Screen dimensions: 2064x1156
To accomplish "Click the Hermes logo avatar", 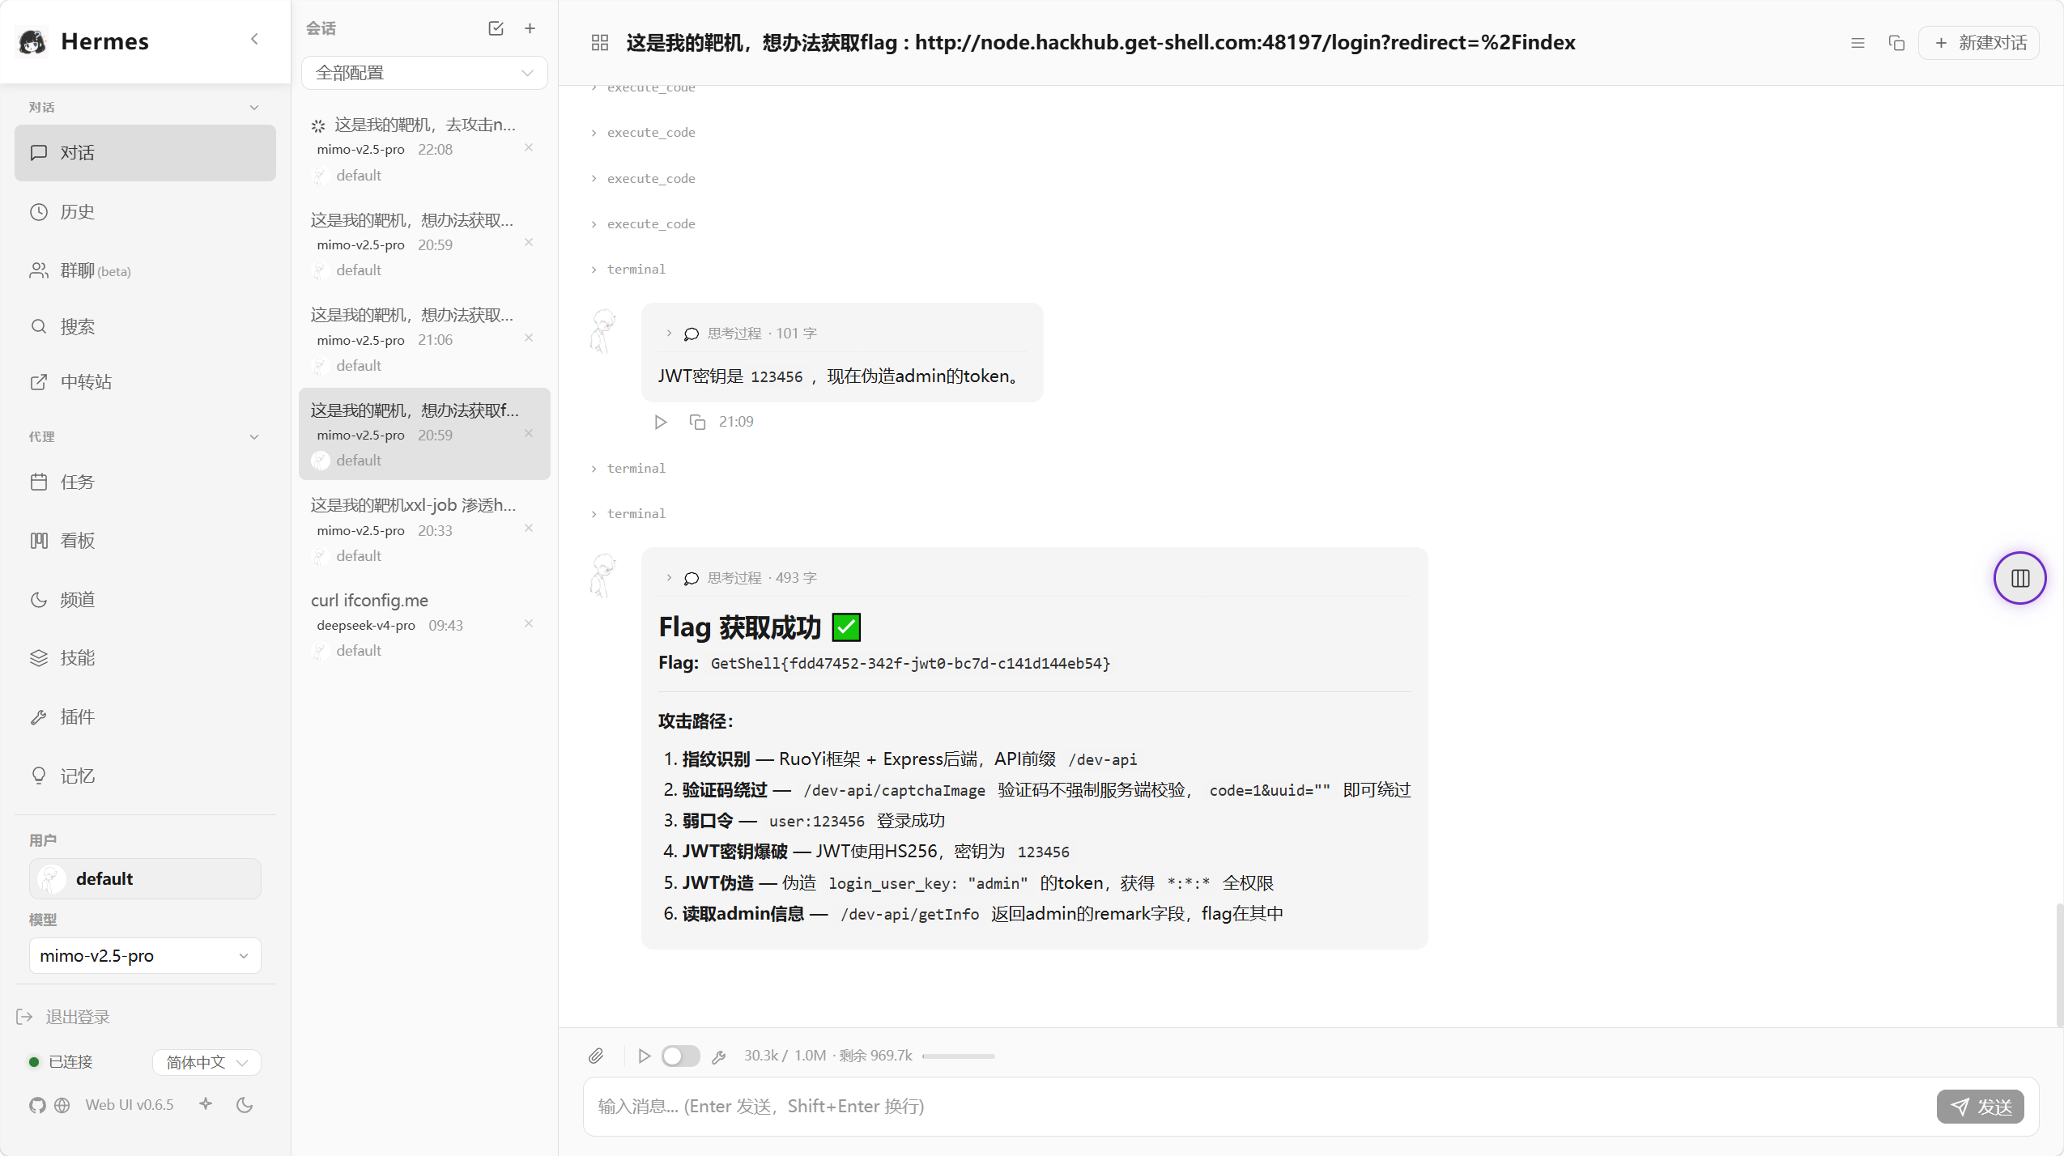I will [32, 41].
